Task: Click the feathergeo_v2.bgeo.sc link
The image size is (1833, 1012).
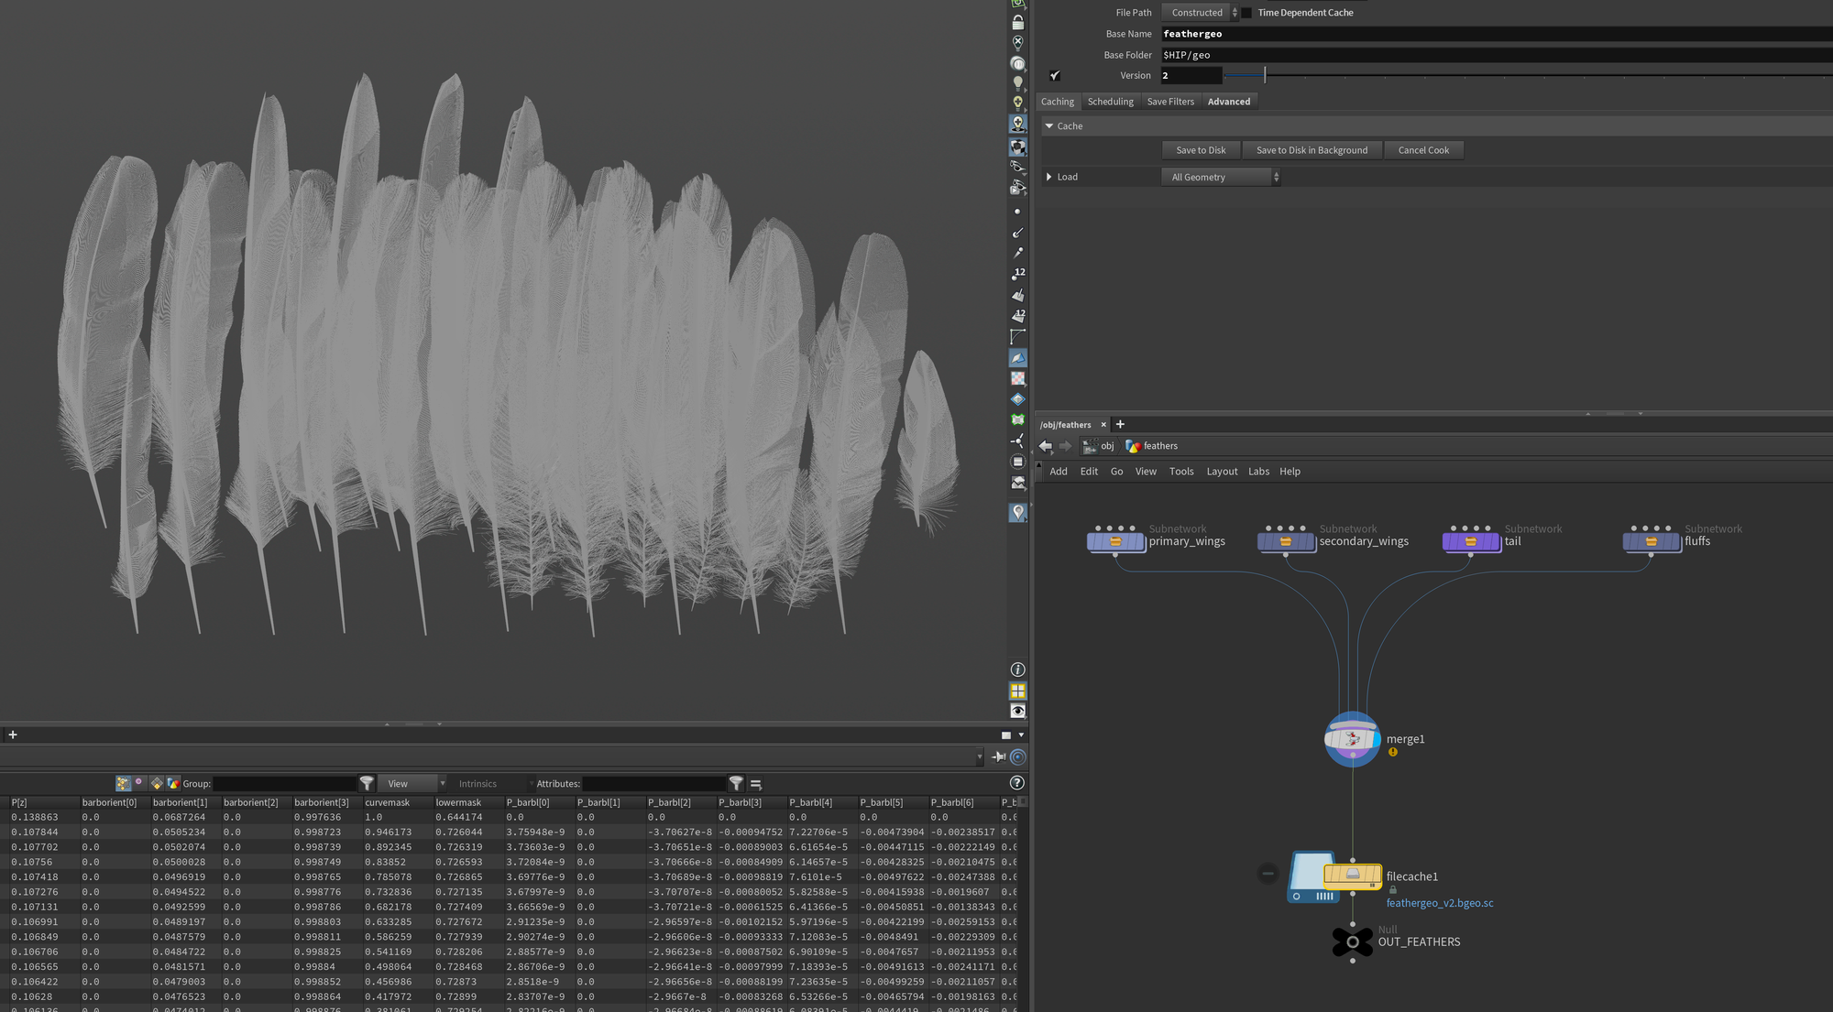Action: click(x=1439, y=903)
